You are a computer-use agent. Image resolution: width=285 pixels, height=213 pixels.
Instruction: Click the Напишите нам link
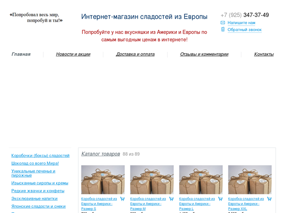tap(241, 23)
